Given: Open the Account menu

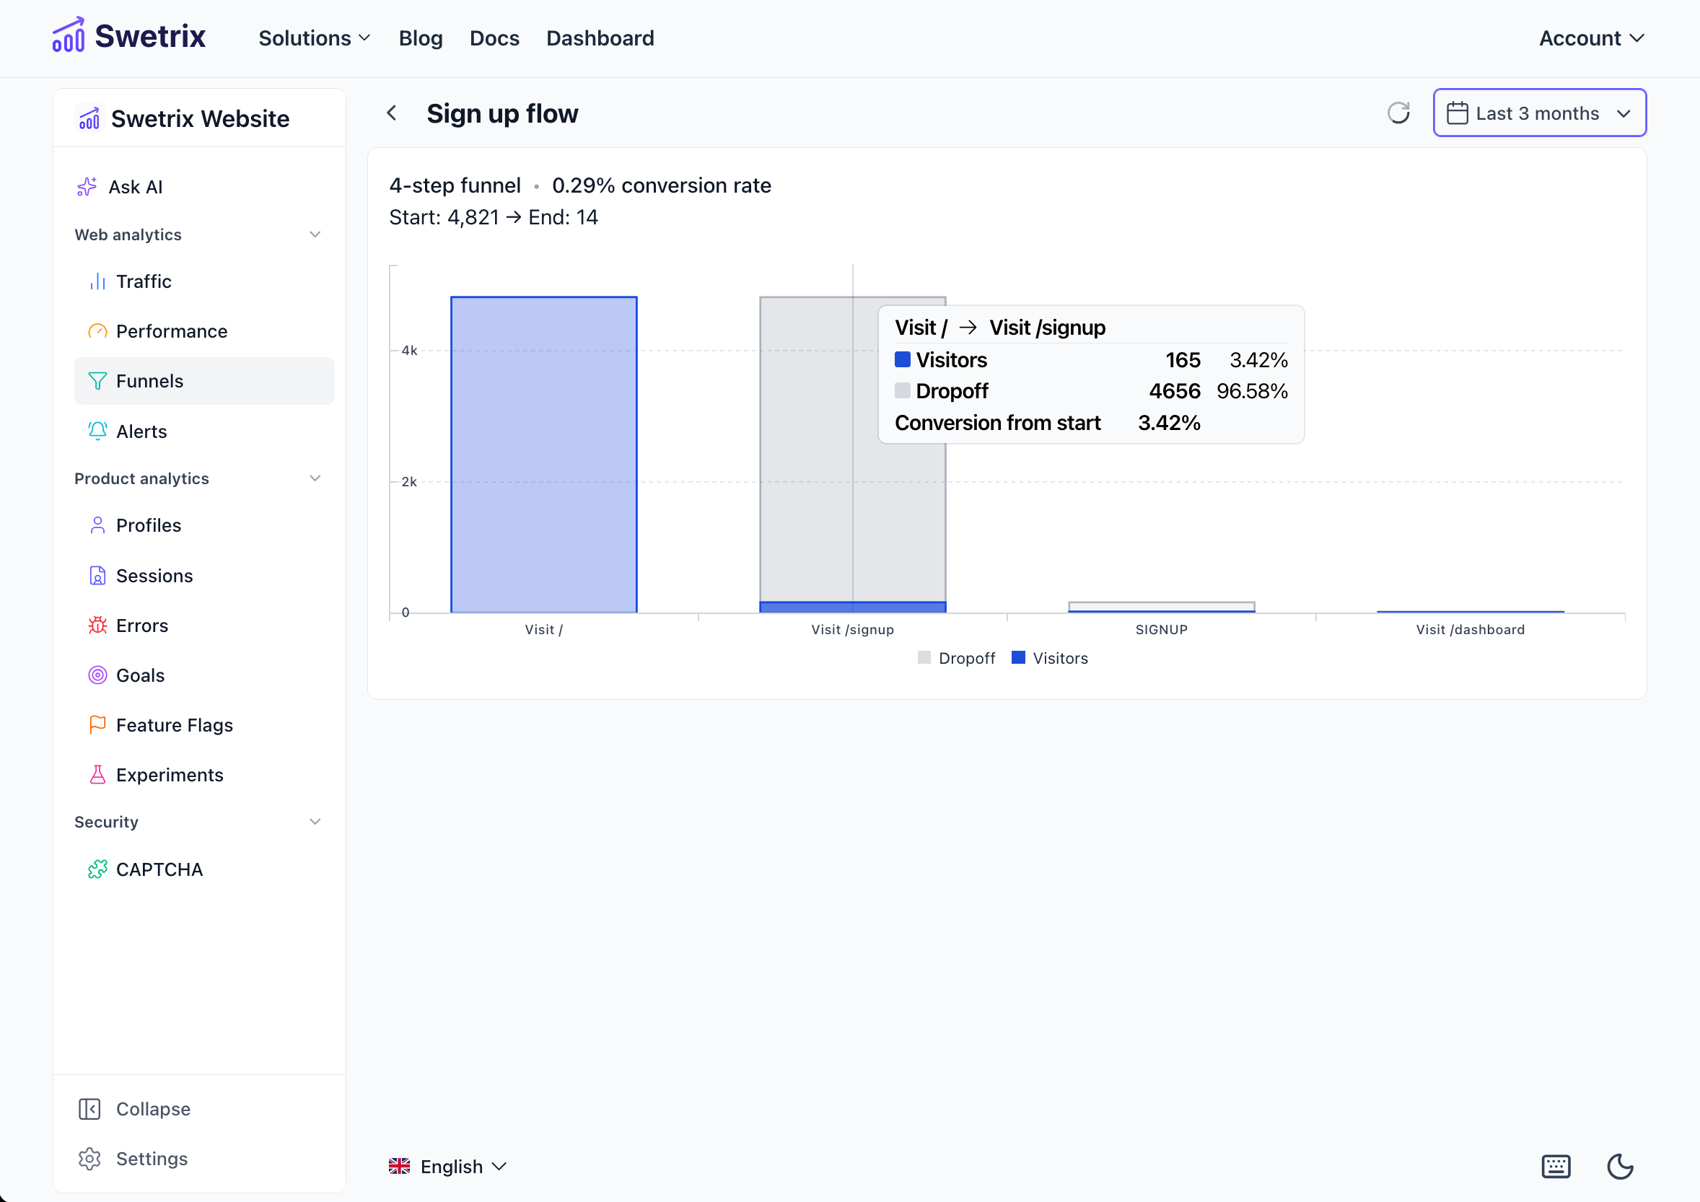Looking at the screenshot, I should pos(1590,38).
